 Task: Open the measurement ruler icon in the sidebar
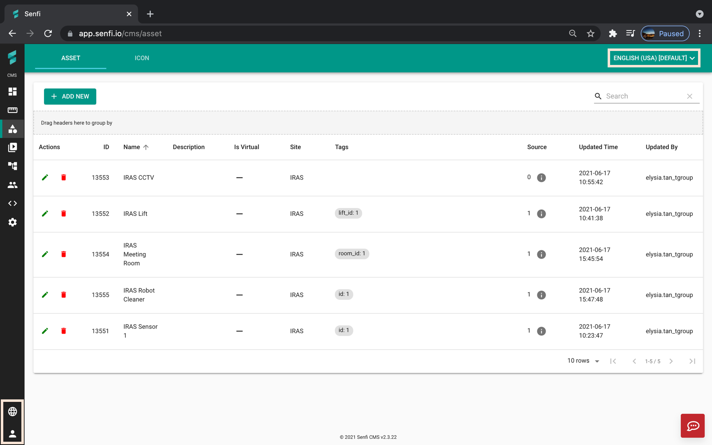click(12, 110)
